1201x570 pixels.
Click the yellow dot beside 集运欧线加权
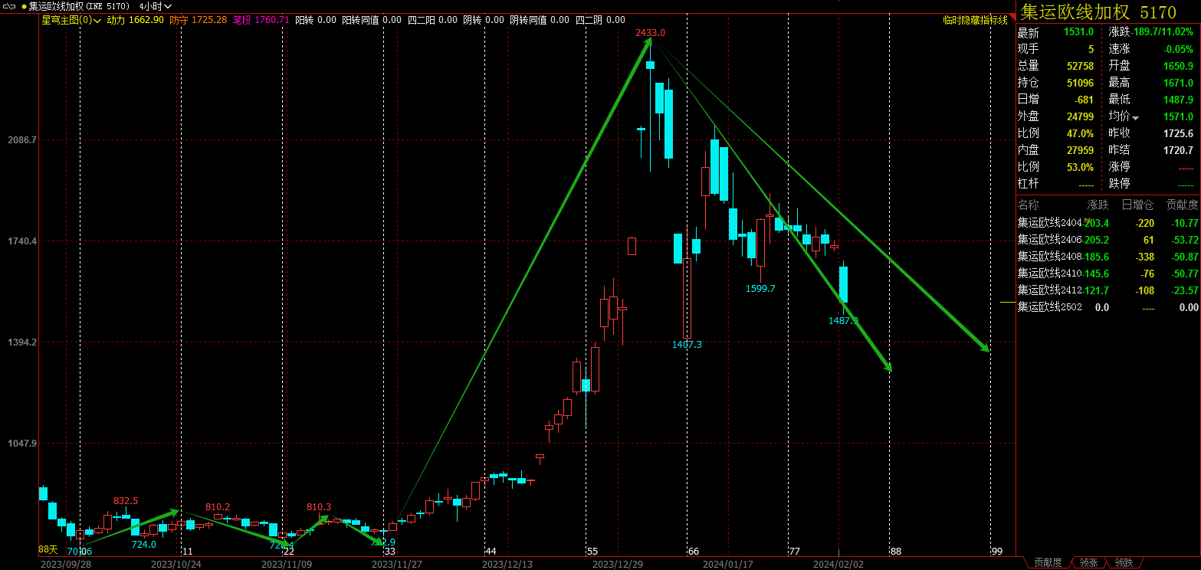tap(24, 6)
